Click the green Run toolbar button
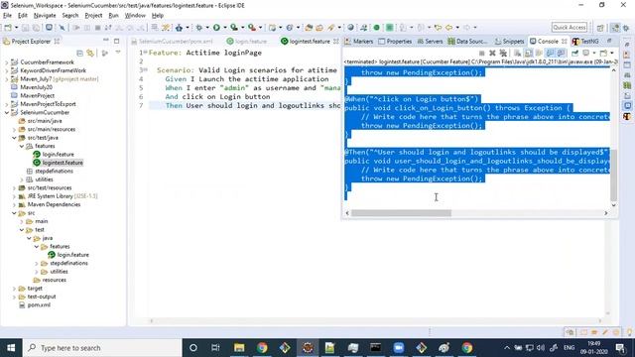 216,28
